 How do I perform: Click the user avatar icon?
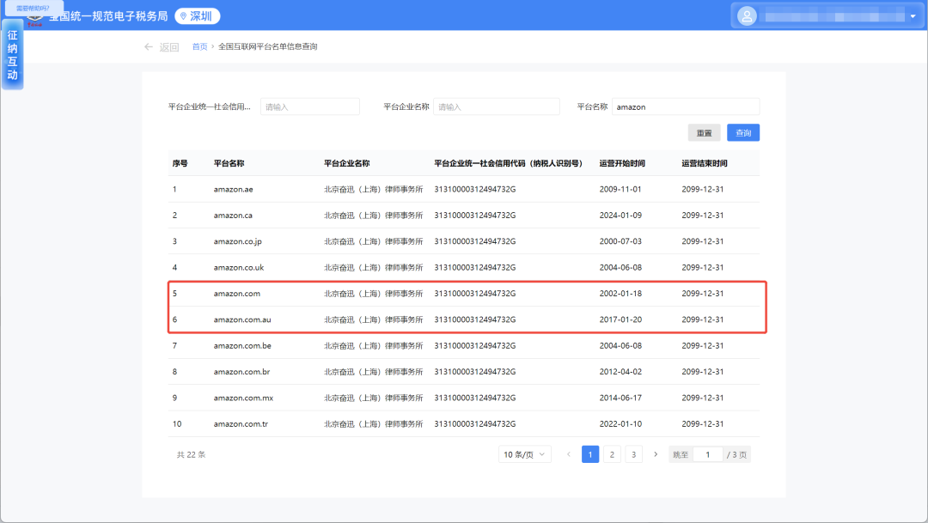point(747,15)
